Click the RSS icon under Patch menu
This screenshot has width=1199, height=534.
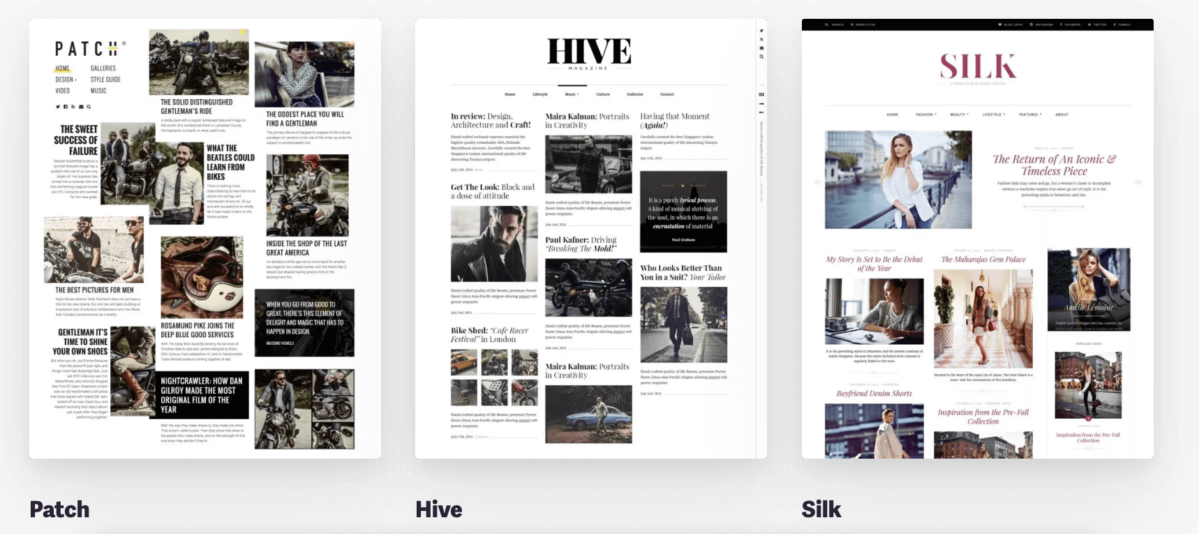[x=73, y=107]
